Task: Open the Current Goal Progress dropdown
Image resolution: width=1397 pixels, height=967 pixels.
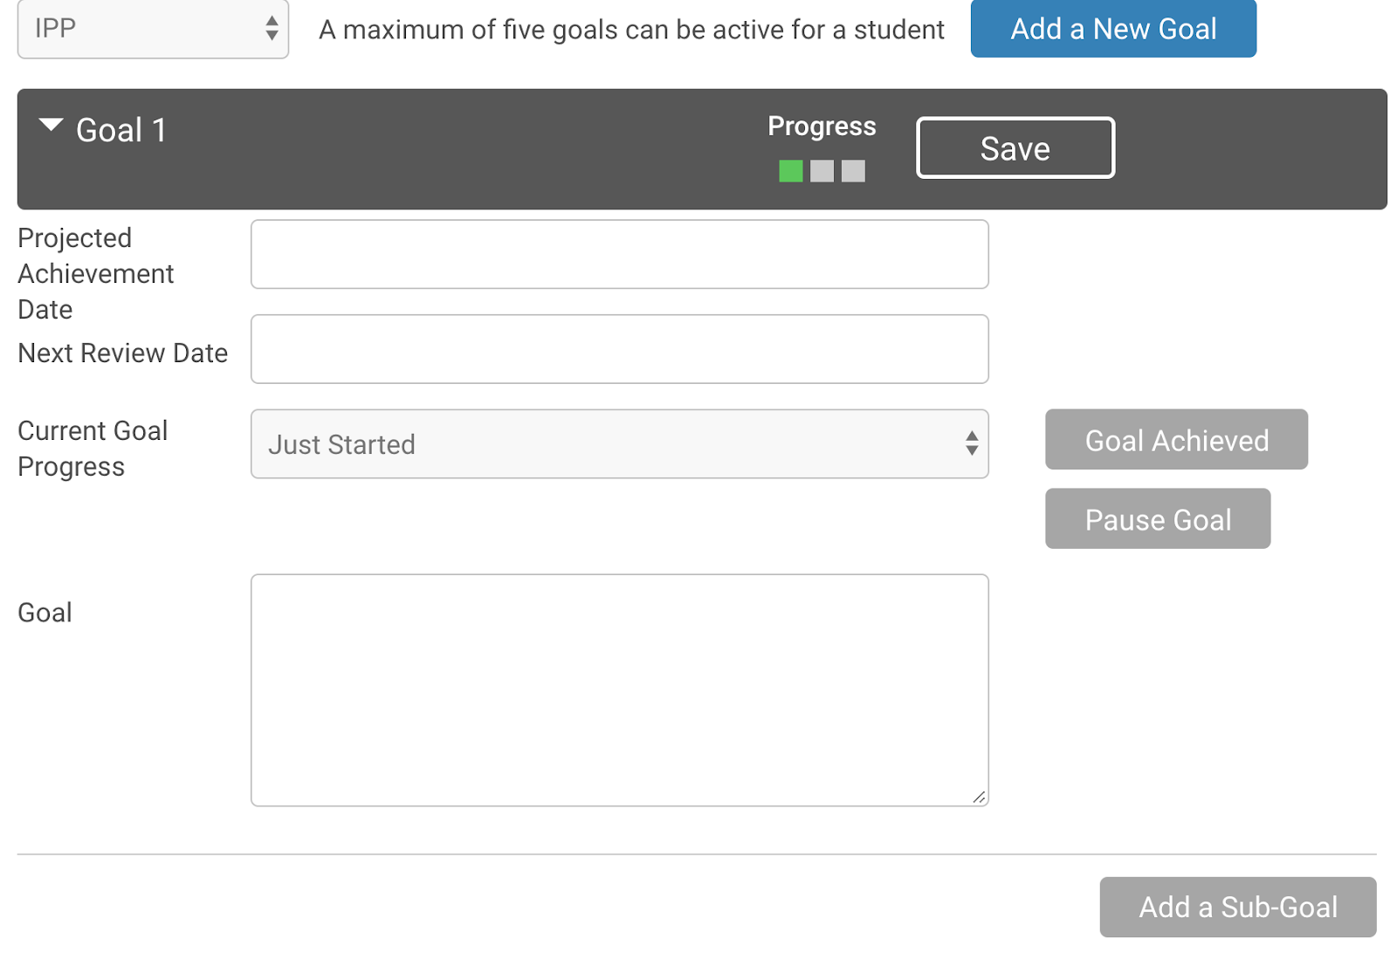Action: pyautogui.click(x=620, y=444)
